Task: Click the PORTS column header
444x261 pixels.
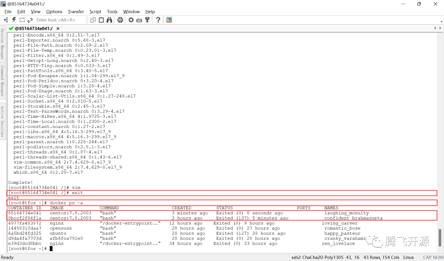Action: click(303, 208)
